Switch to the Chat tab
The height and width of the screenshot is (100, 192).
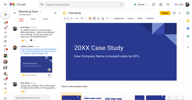click(x=21, y=19)
